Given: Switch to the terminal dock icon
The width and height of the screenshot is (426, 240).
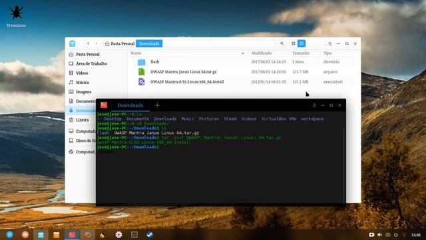Looking at the screenshot, I should (x=72, y=235).
